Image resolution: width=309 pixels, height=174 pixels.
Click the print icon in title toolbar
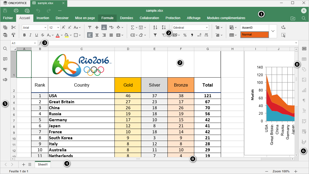[x=16, y=11]
